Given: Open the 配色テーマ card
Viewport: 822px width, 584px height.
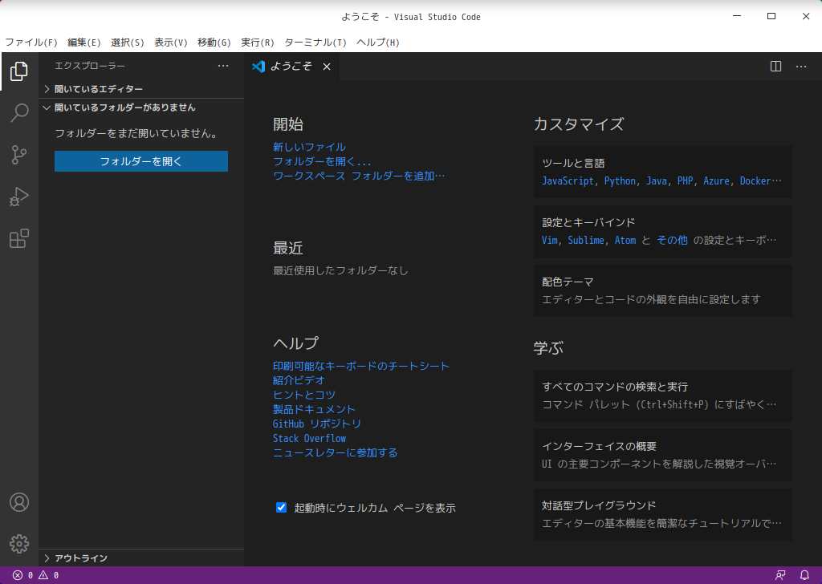Looking at the screenshot, I should [662, 290].
